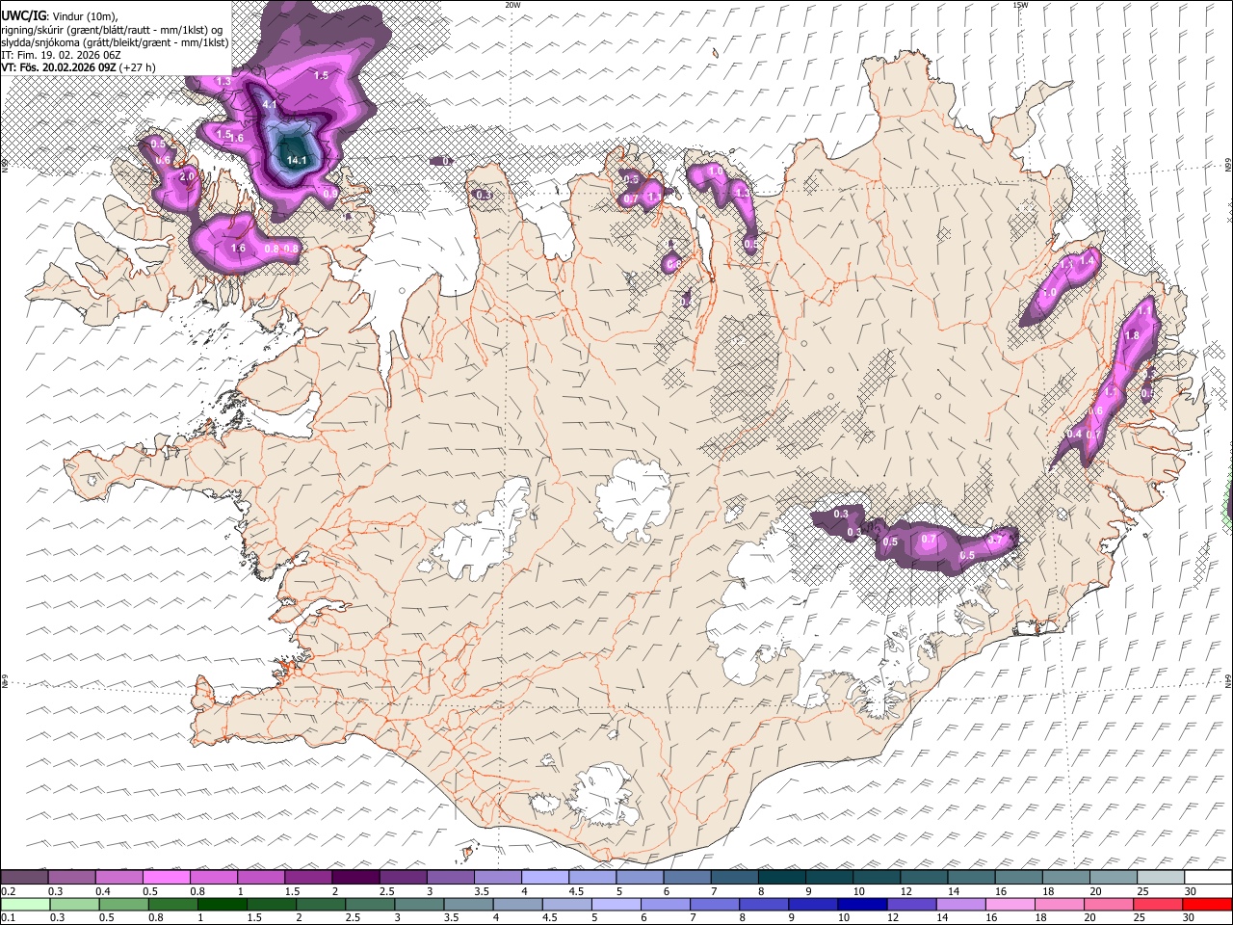Screen dimensions: 1233x925
Task: Click the white Hofsjökull glacier in central Iceland
Action: pos(633,501)
